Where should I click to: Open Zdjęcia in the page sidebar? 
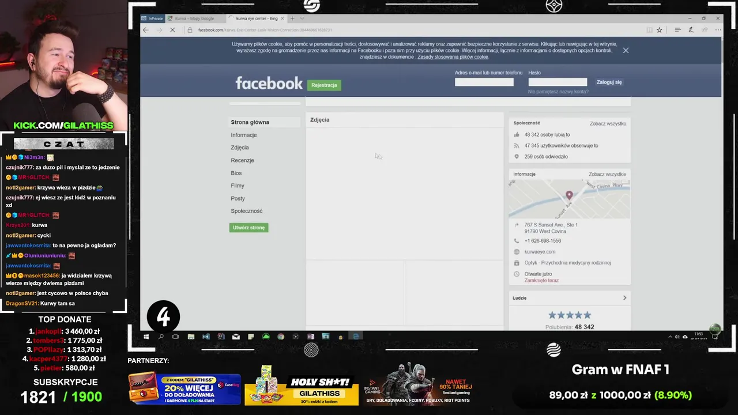coord(240,148)
